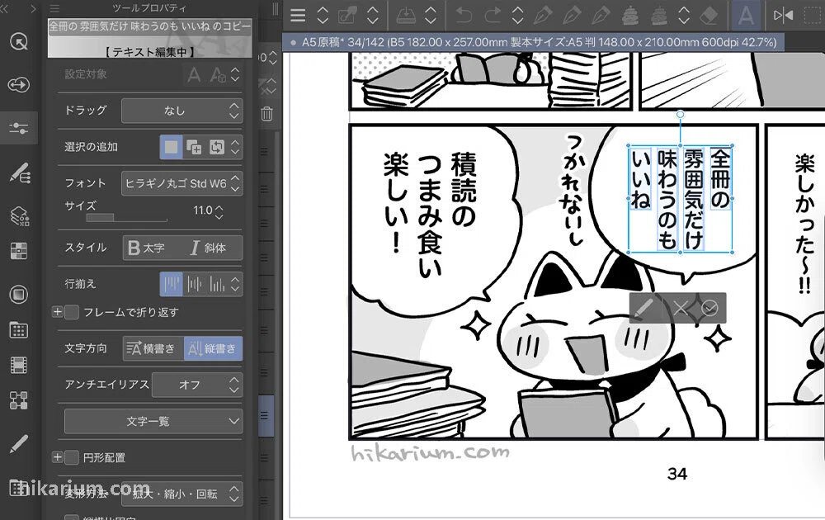Viewport: 825px width, 520px height.
Task: Select the quick access icon in left sidebar
Action: [x=19, y=42]
